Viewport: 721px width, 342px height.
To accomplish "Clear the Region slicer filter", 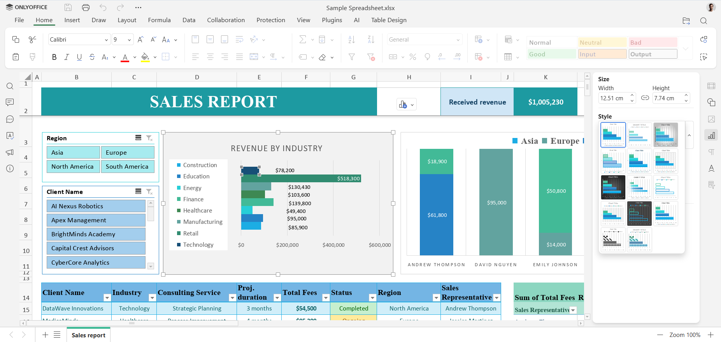I will click(x=149, y=138).
